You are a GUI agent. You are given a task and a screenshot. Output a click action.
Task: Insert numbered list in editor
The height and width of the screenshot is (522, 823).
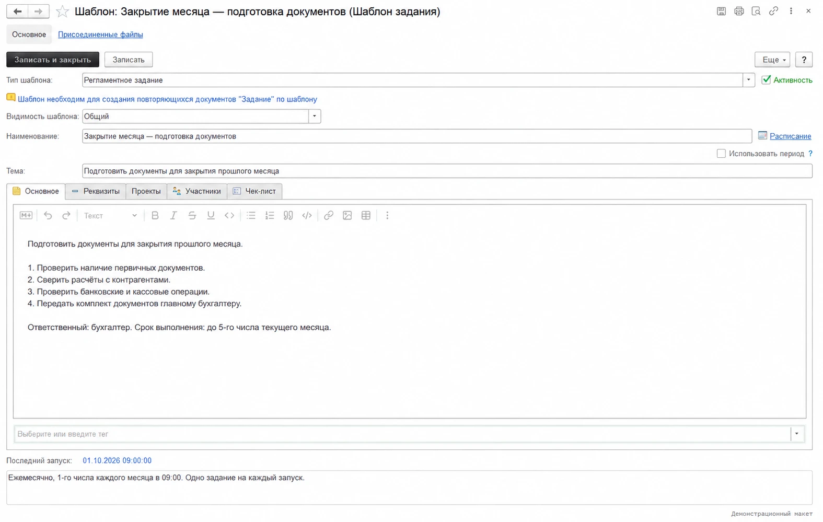(x=270, y=215)
